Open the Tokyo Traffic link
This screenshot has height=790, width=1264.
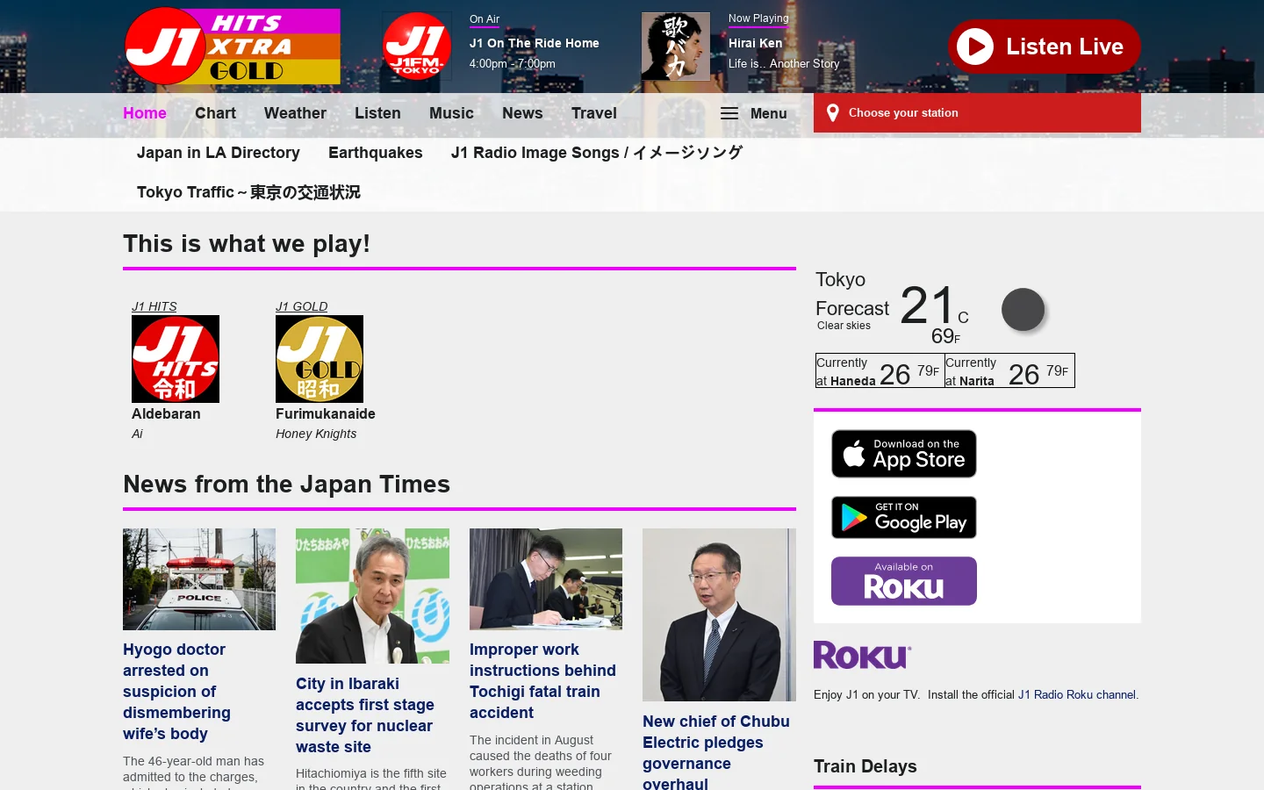[248, 192]
